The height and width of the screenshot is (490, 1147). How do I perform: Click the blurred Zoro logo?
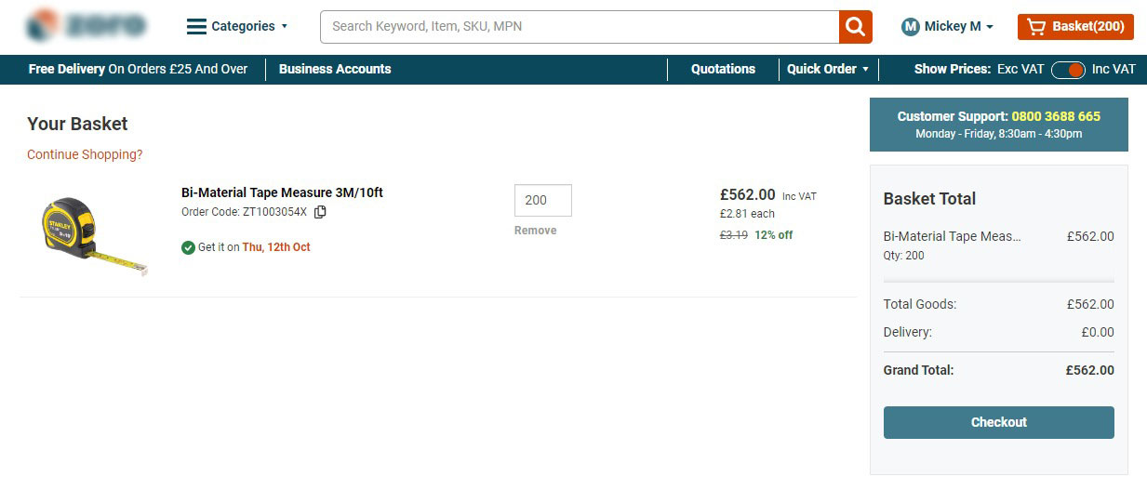(87, 26)
